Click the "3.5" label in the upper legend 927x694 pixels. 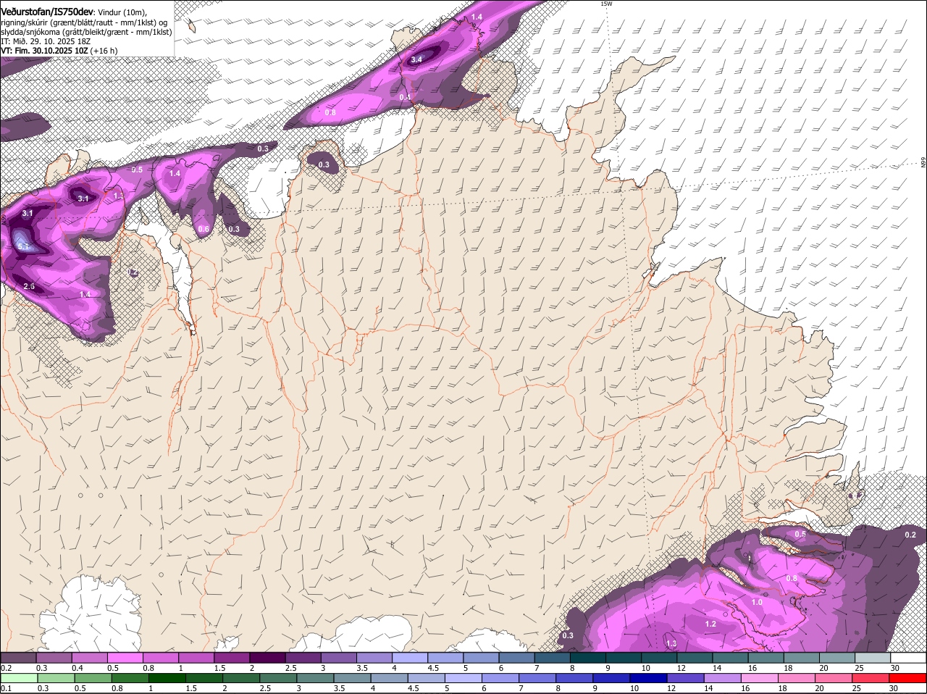pos(362,668)
